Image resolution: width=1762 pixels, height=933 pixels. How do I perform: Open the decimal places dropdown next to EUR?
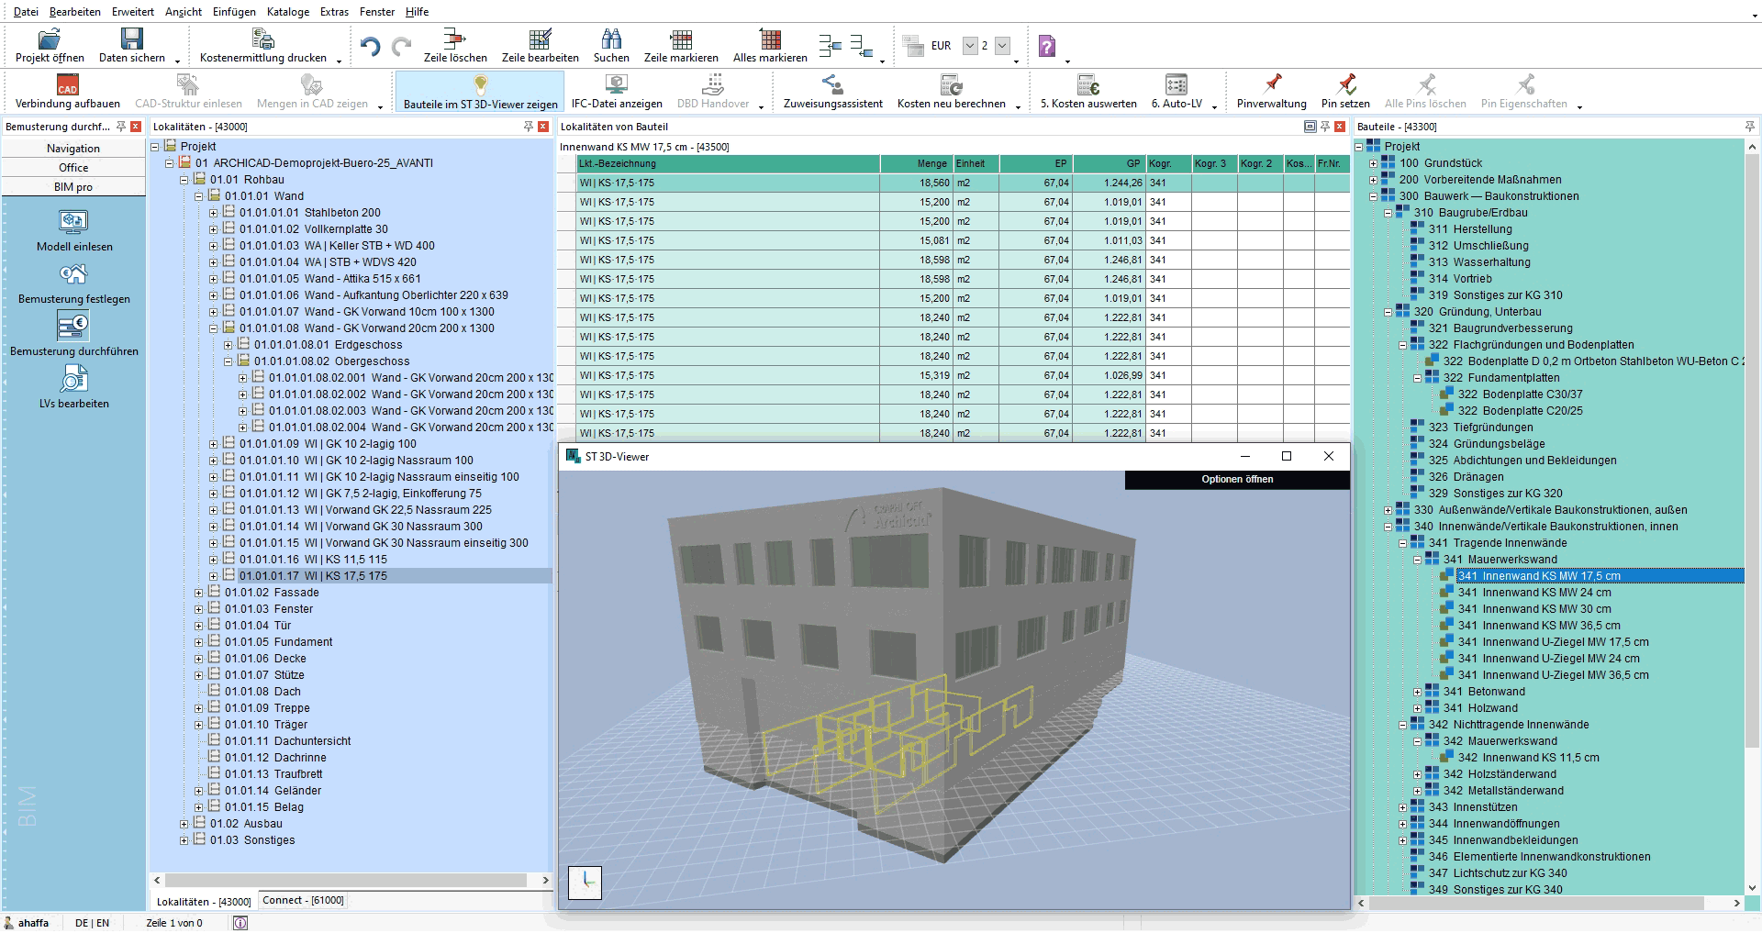click(1002, 45)
